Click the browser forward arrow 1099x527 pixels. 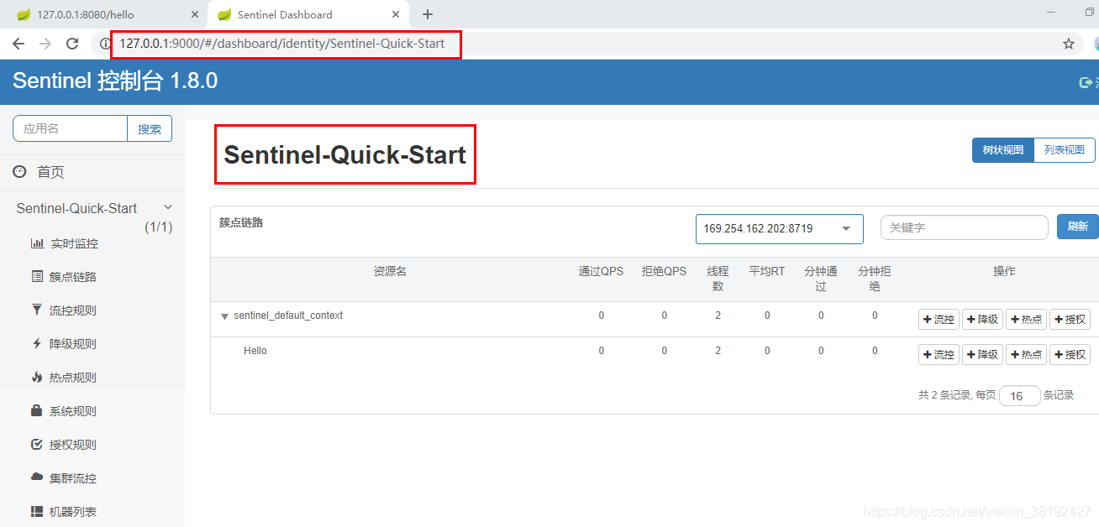tap(45, 44)
